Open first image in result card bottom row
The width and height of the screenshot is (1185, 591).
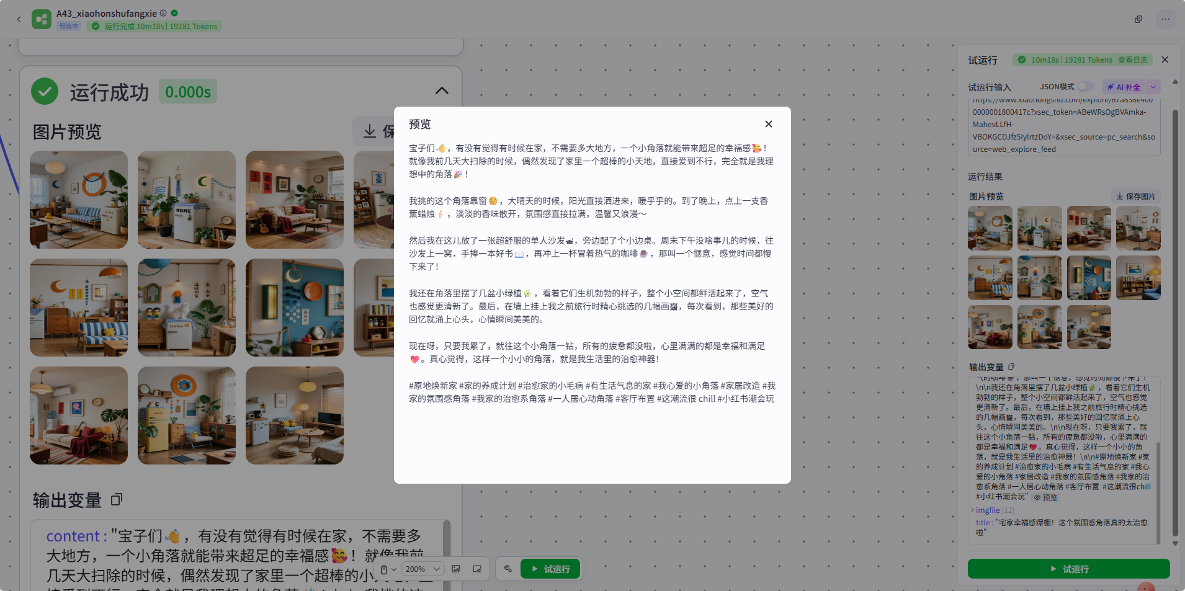[x=79, y=415]
